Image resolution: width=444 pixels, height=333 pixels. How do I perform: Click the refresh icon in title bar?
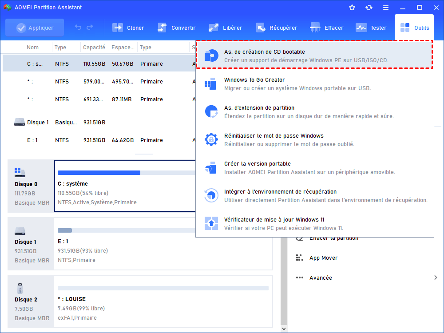[369, 8]
